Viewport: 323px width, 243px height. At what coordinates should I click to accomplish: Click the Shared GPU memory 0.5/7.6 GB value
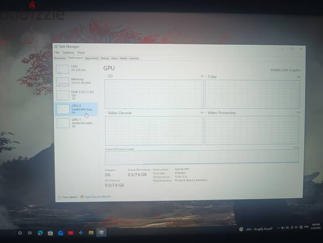[x=137, y=175]
